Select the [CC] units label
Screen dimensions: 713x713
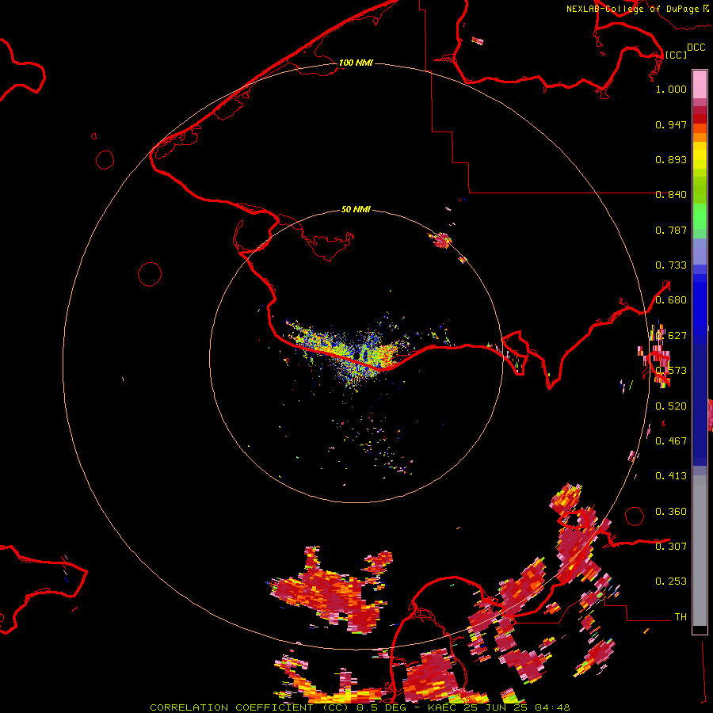tap(676, 55)
